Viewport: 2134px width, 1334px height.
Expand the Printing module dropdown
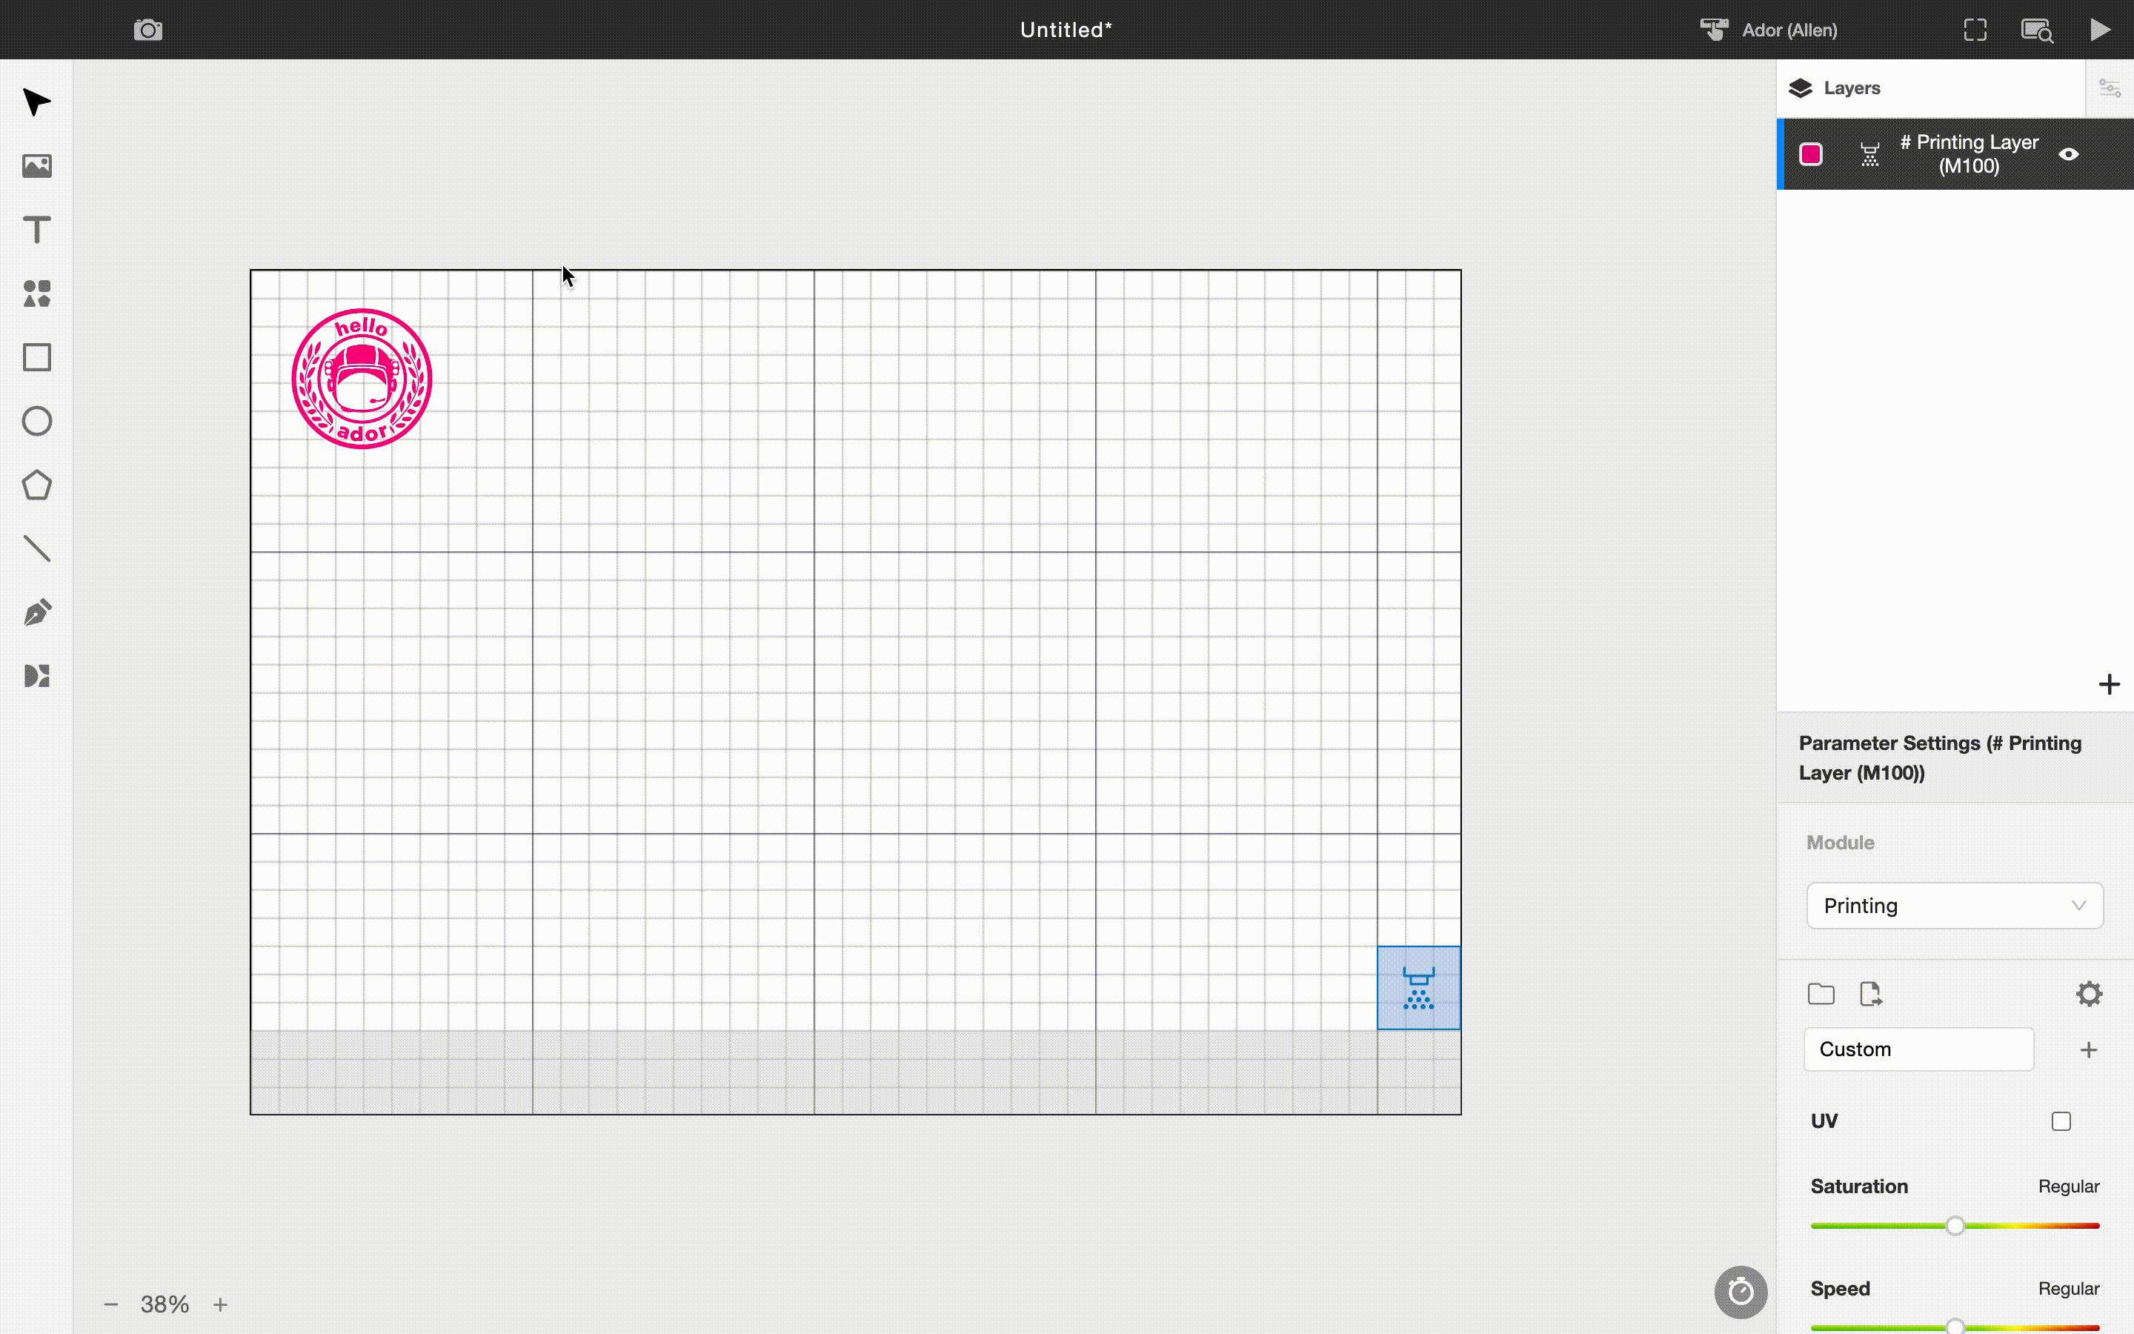(1955, 906)
